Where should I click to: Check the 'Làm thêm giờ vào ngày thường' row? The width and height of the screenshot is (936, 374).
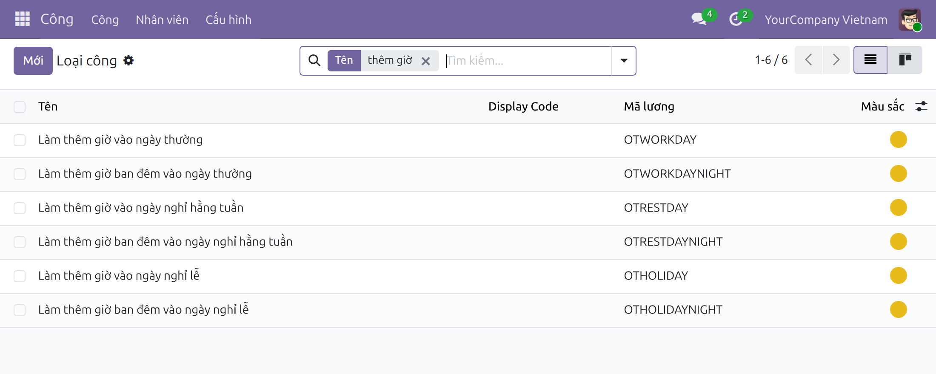[20, 140]
